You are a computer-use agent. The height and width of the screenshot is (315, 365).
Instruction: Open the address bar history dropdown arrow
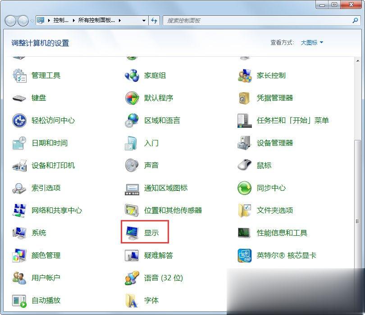pos(144,20)
